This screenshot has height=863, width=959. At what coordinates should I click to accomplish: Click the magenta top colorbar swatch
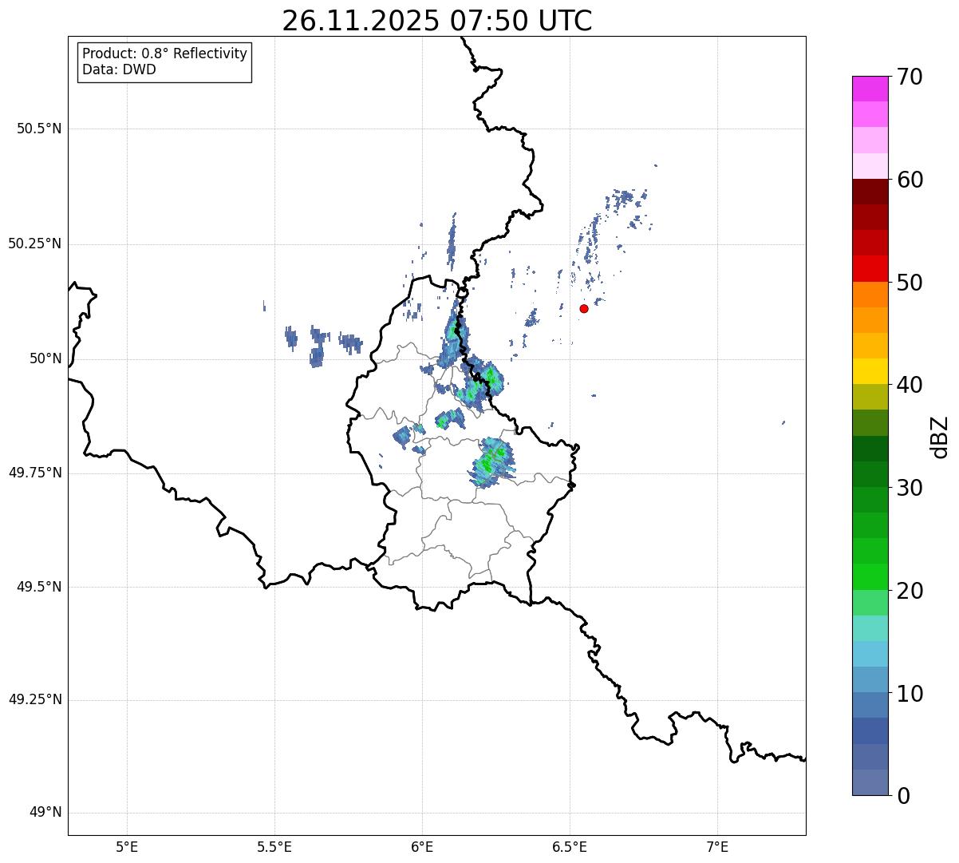870,89
